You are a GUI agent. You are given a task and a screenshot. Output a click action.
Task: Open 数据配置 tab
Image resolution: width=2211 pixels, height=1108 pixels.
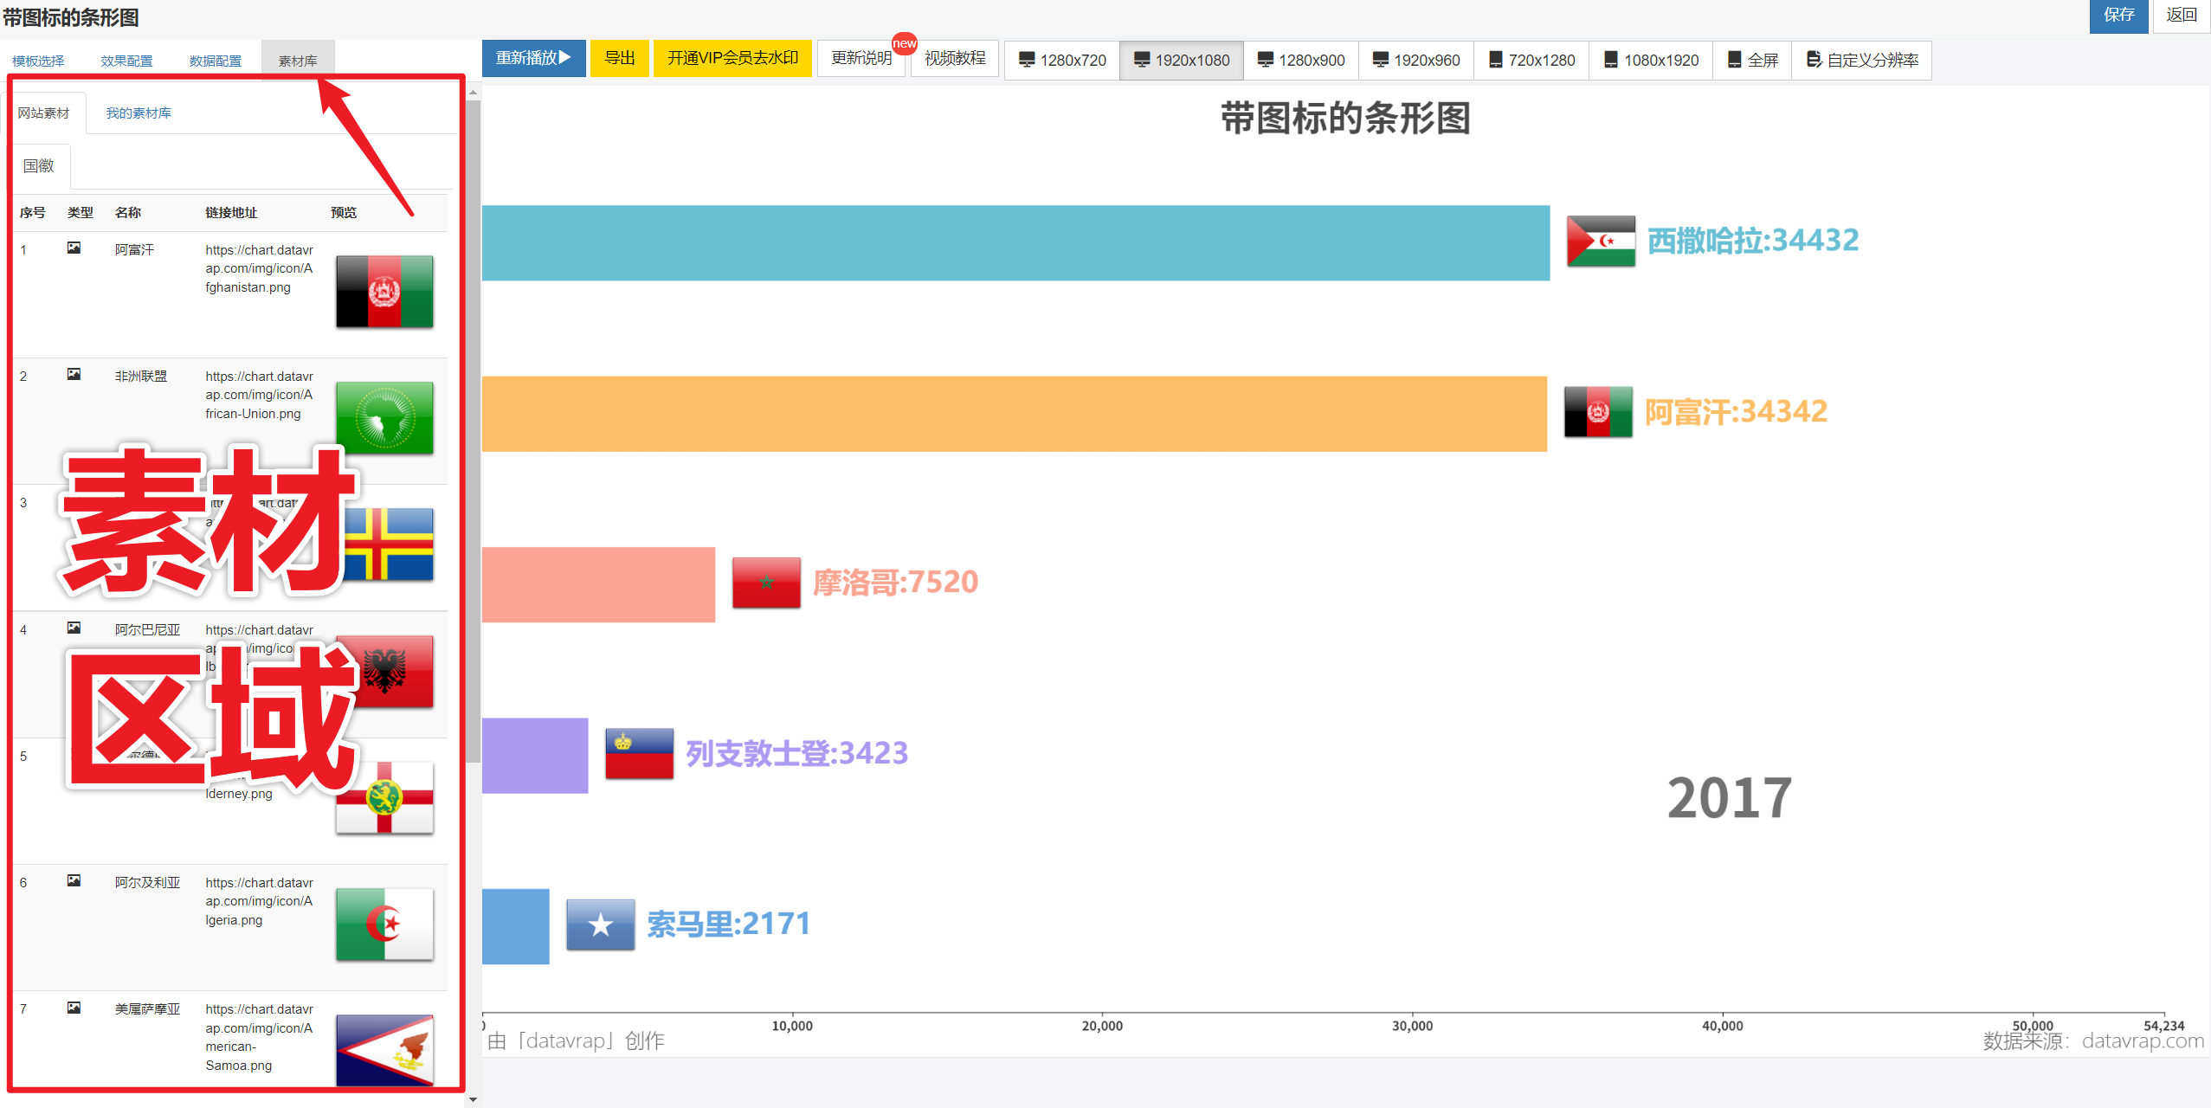pyautogui.click(x=215, y=61)
